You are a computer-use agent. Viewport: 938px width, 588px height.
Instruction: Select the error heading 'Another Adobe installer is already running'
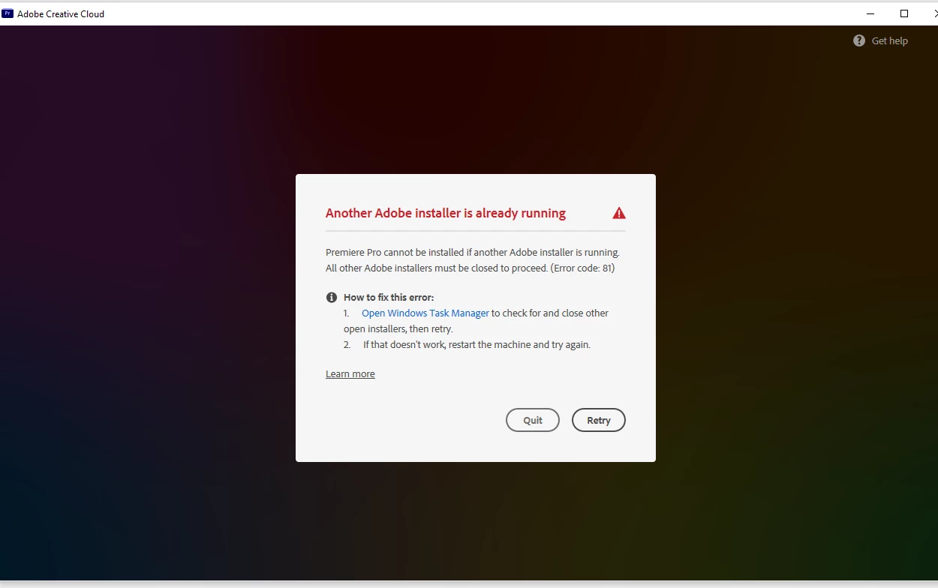[446, 213]
